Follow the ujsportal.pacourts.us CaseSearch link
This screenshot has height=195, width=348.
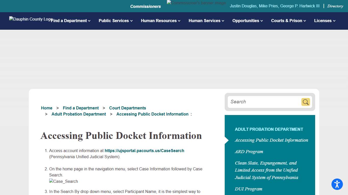point(144,151)
